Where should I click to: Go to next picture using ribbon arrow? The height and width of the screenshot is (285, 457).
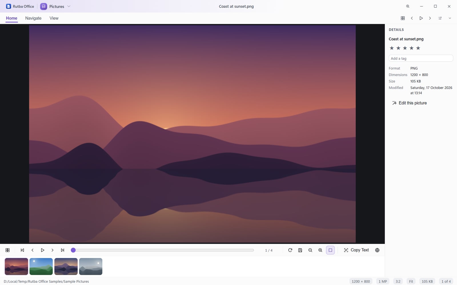[430, 18]
